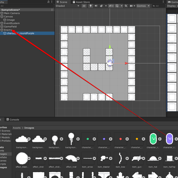This screenshot has width=178, height=178.
Task: Select the purple round character sprite asset
Action: tap(169, 139)
